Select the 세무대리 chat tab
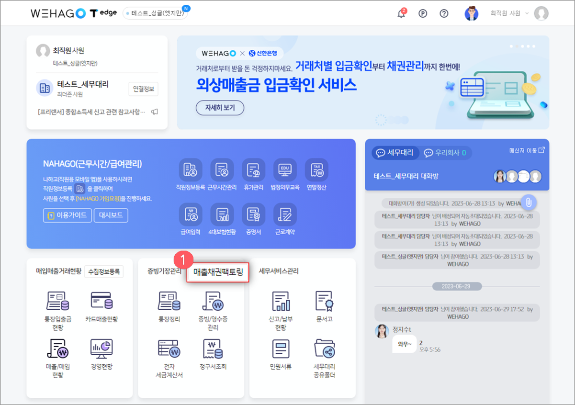 (x=395, y=153)
